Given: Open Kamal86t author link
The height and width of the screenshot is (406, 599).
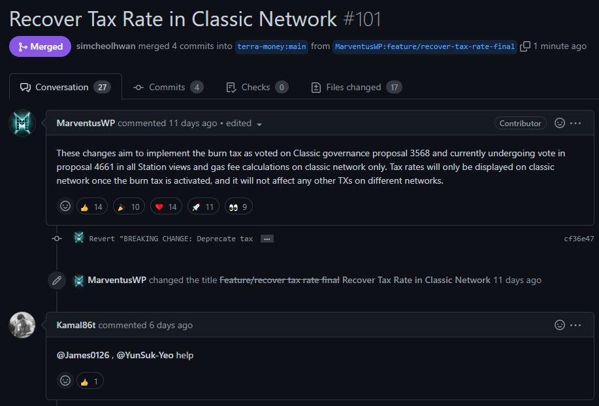Looking at the screenshot, I should (x=76, y=325).
